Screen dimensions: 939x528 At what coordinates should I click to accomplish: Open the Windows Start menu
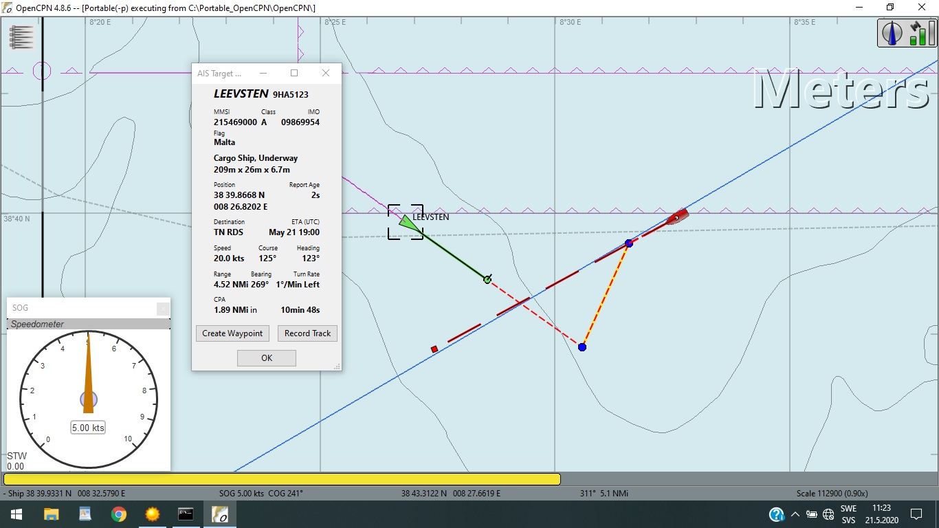tap(16, 514)
